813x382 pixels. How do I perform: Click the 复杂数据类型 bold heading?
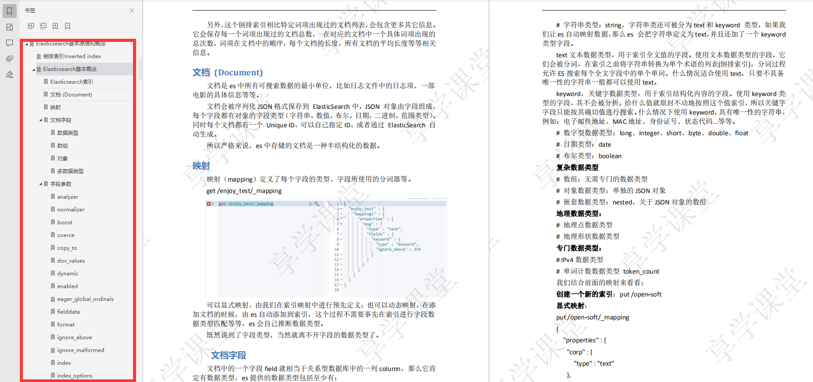click(577, 167)
